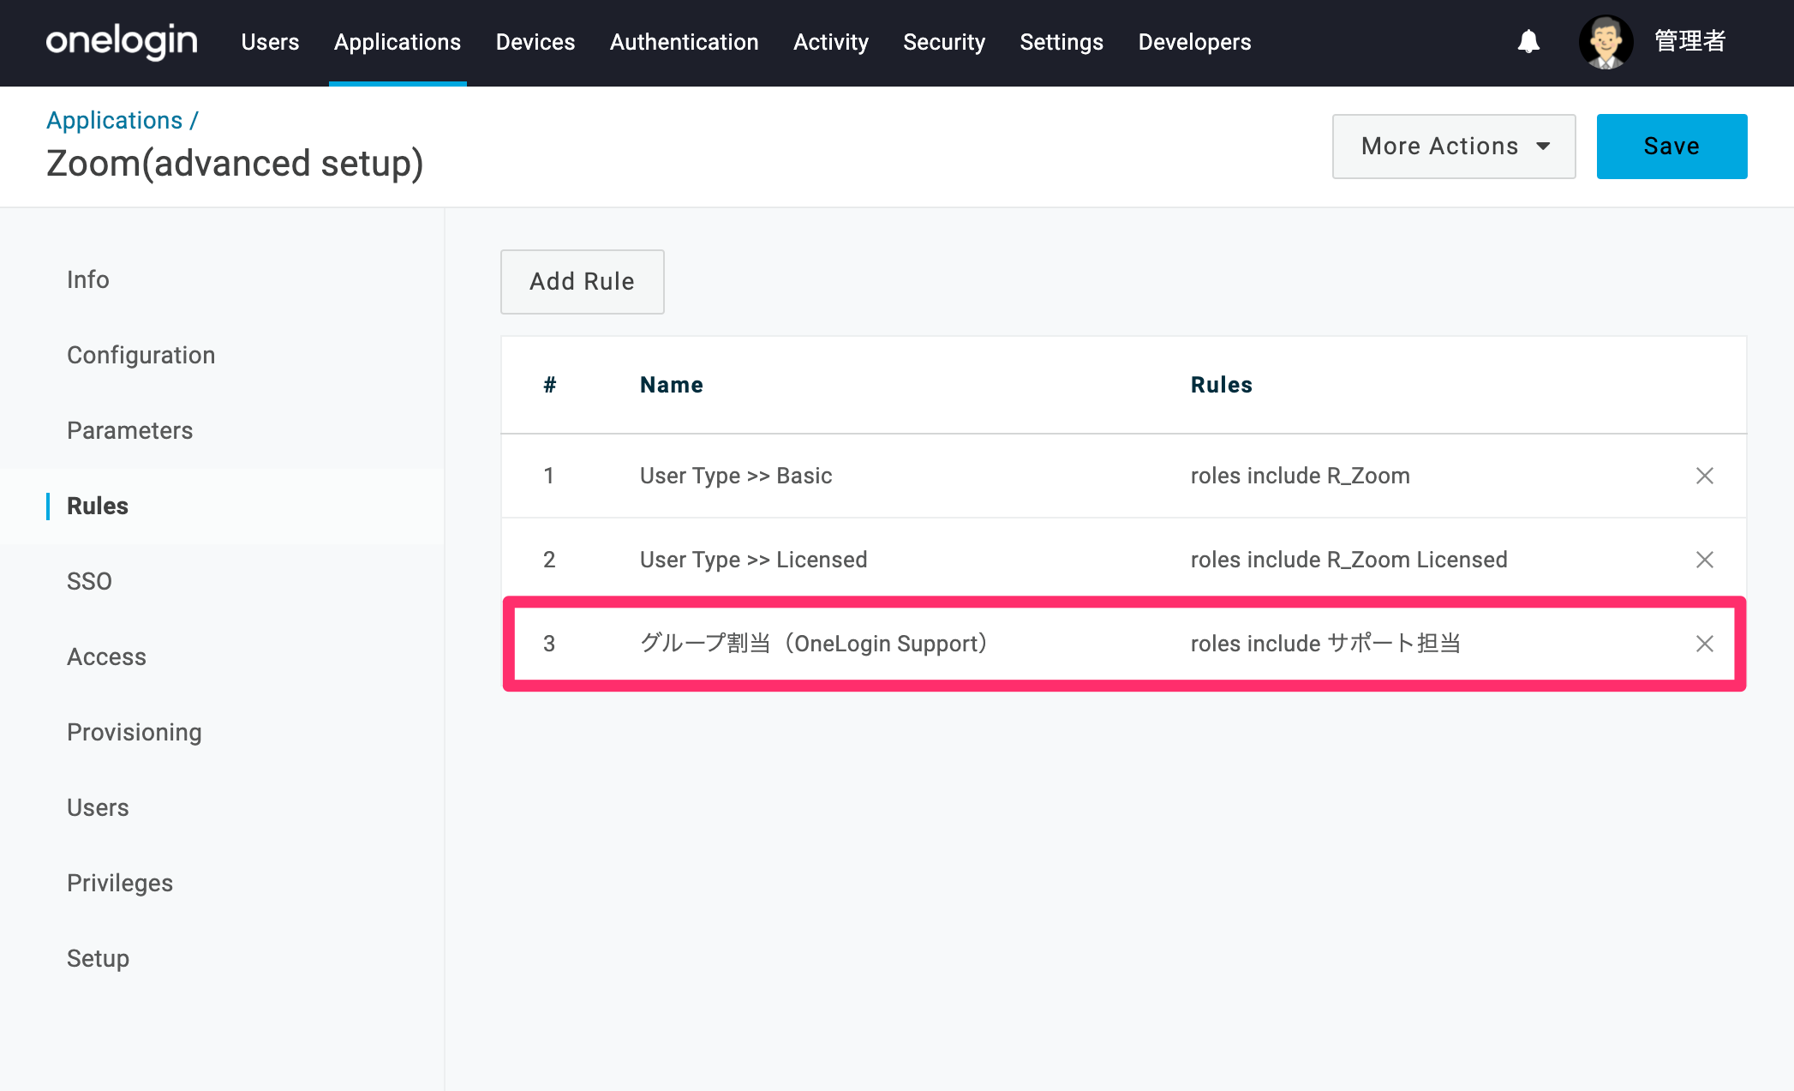Switch to the Parameters tab
This screenshot has height=1091, width=1794.
tap(130, 430)
